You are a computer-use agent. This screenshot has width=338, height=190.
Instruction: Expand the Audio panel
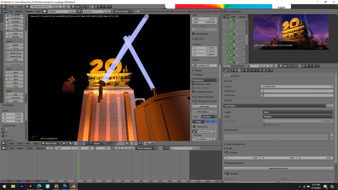pos(229,148)
